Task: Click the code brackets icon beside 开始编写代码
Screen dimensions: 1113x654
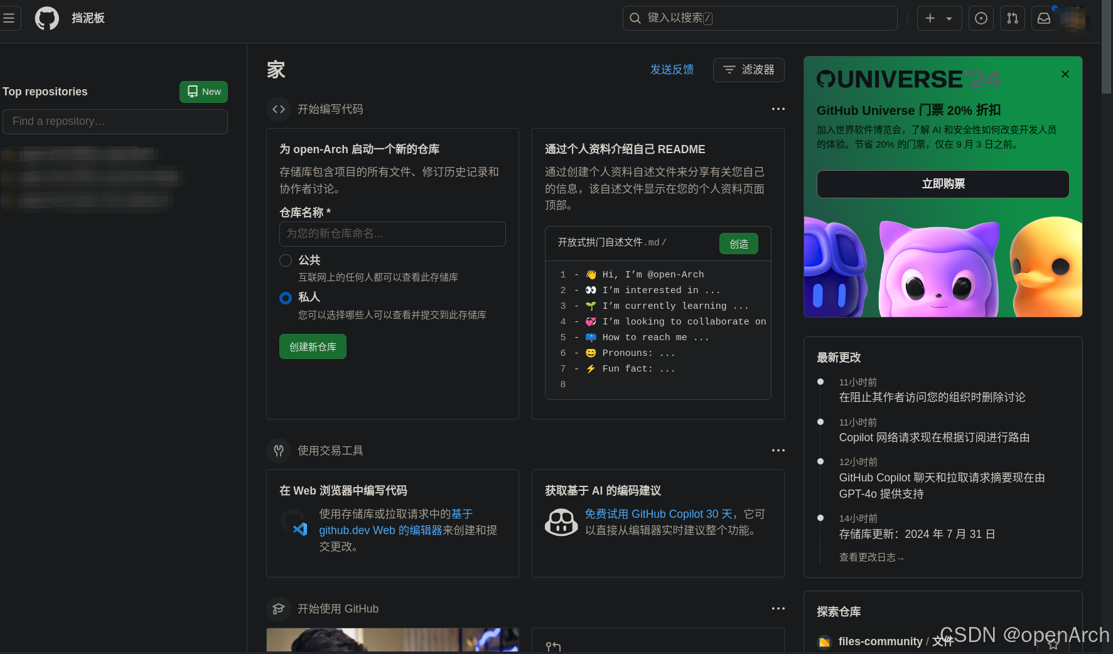Action: [279, 109]
